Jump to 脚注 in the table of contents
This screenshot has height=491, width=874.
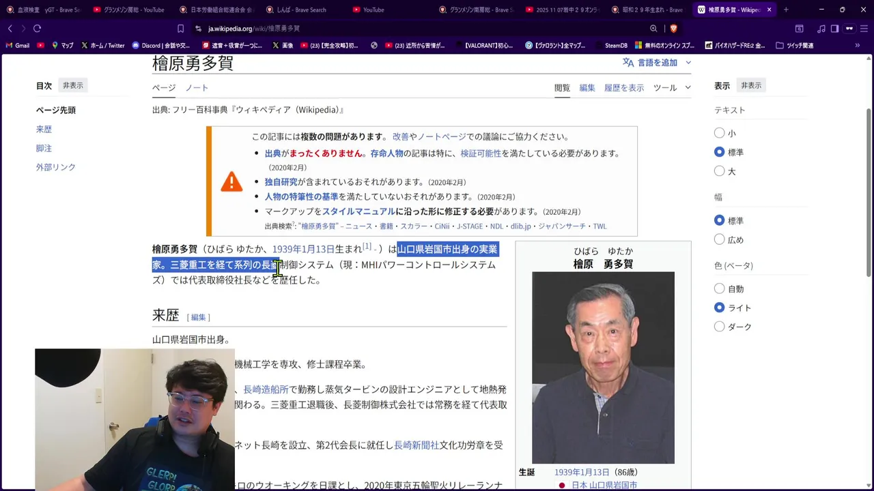tap(44, 148)
